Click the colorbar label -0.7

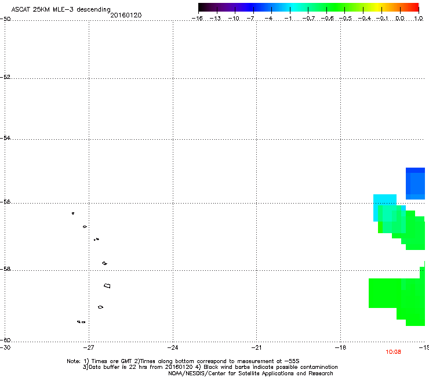308,19
